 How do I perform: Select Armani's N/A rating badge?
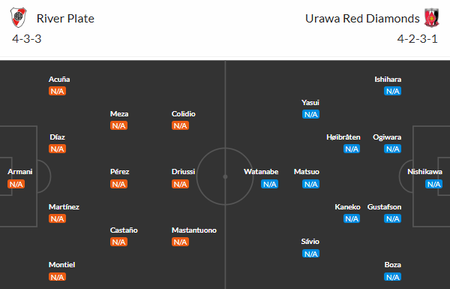[x=16, y=184]
